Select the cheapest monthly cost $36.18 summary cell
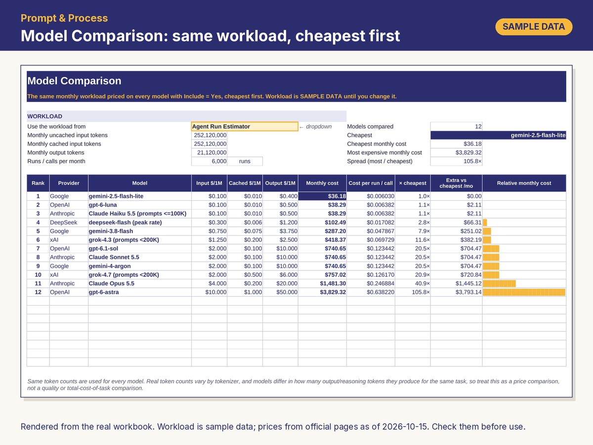The image size is (593, 445). click(456, 144)
